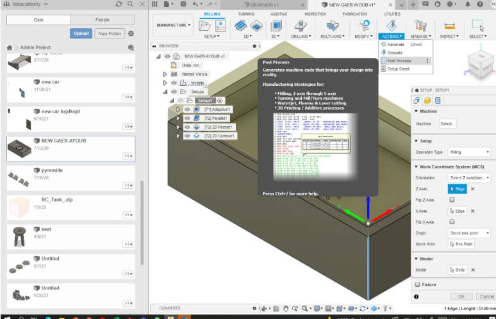Click the Z Axis Edge selection button
This screenshot has width=496, height=319.
coord(458,189)
